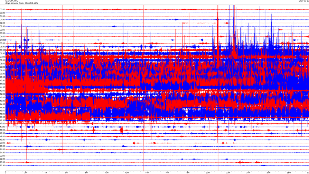Viewport: 309px width, 174px height.
Task: Select the 21:30 time row label
Action: coord(2,153)
